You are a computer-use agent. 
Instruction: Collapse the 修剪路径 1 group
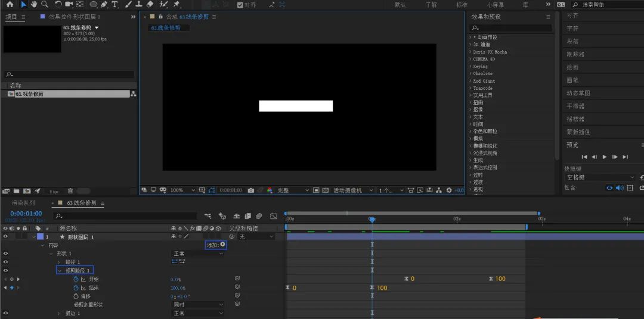pyautogui.click(x=60, y=271)
